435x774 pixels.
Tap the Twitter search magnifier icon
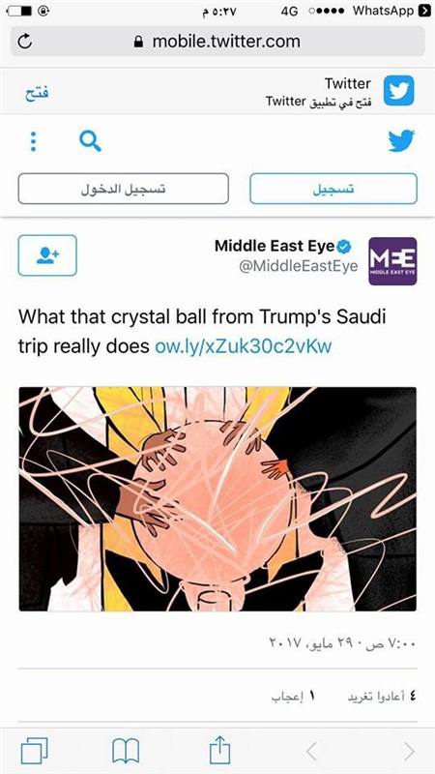90,141
